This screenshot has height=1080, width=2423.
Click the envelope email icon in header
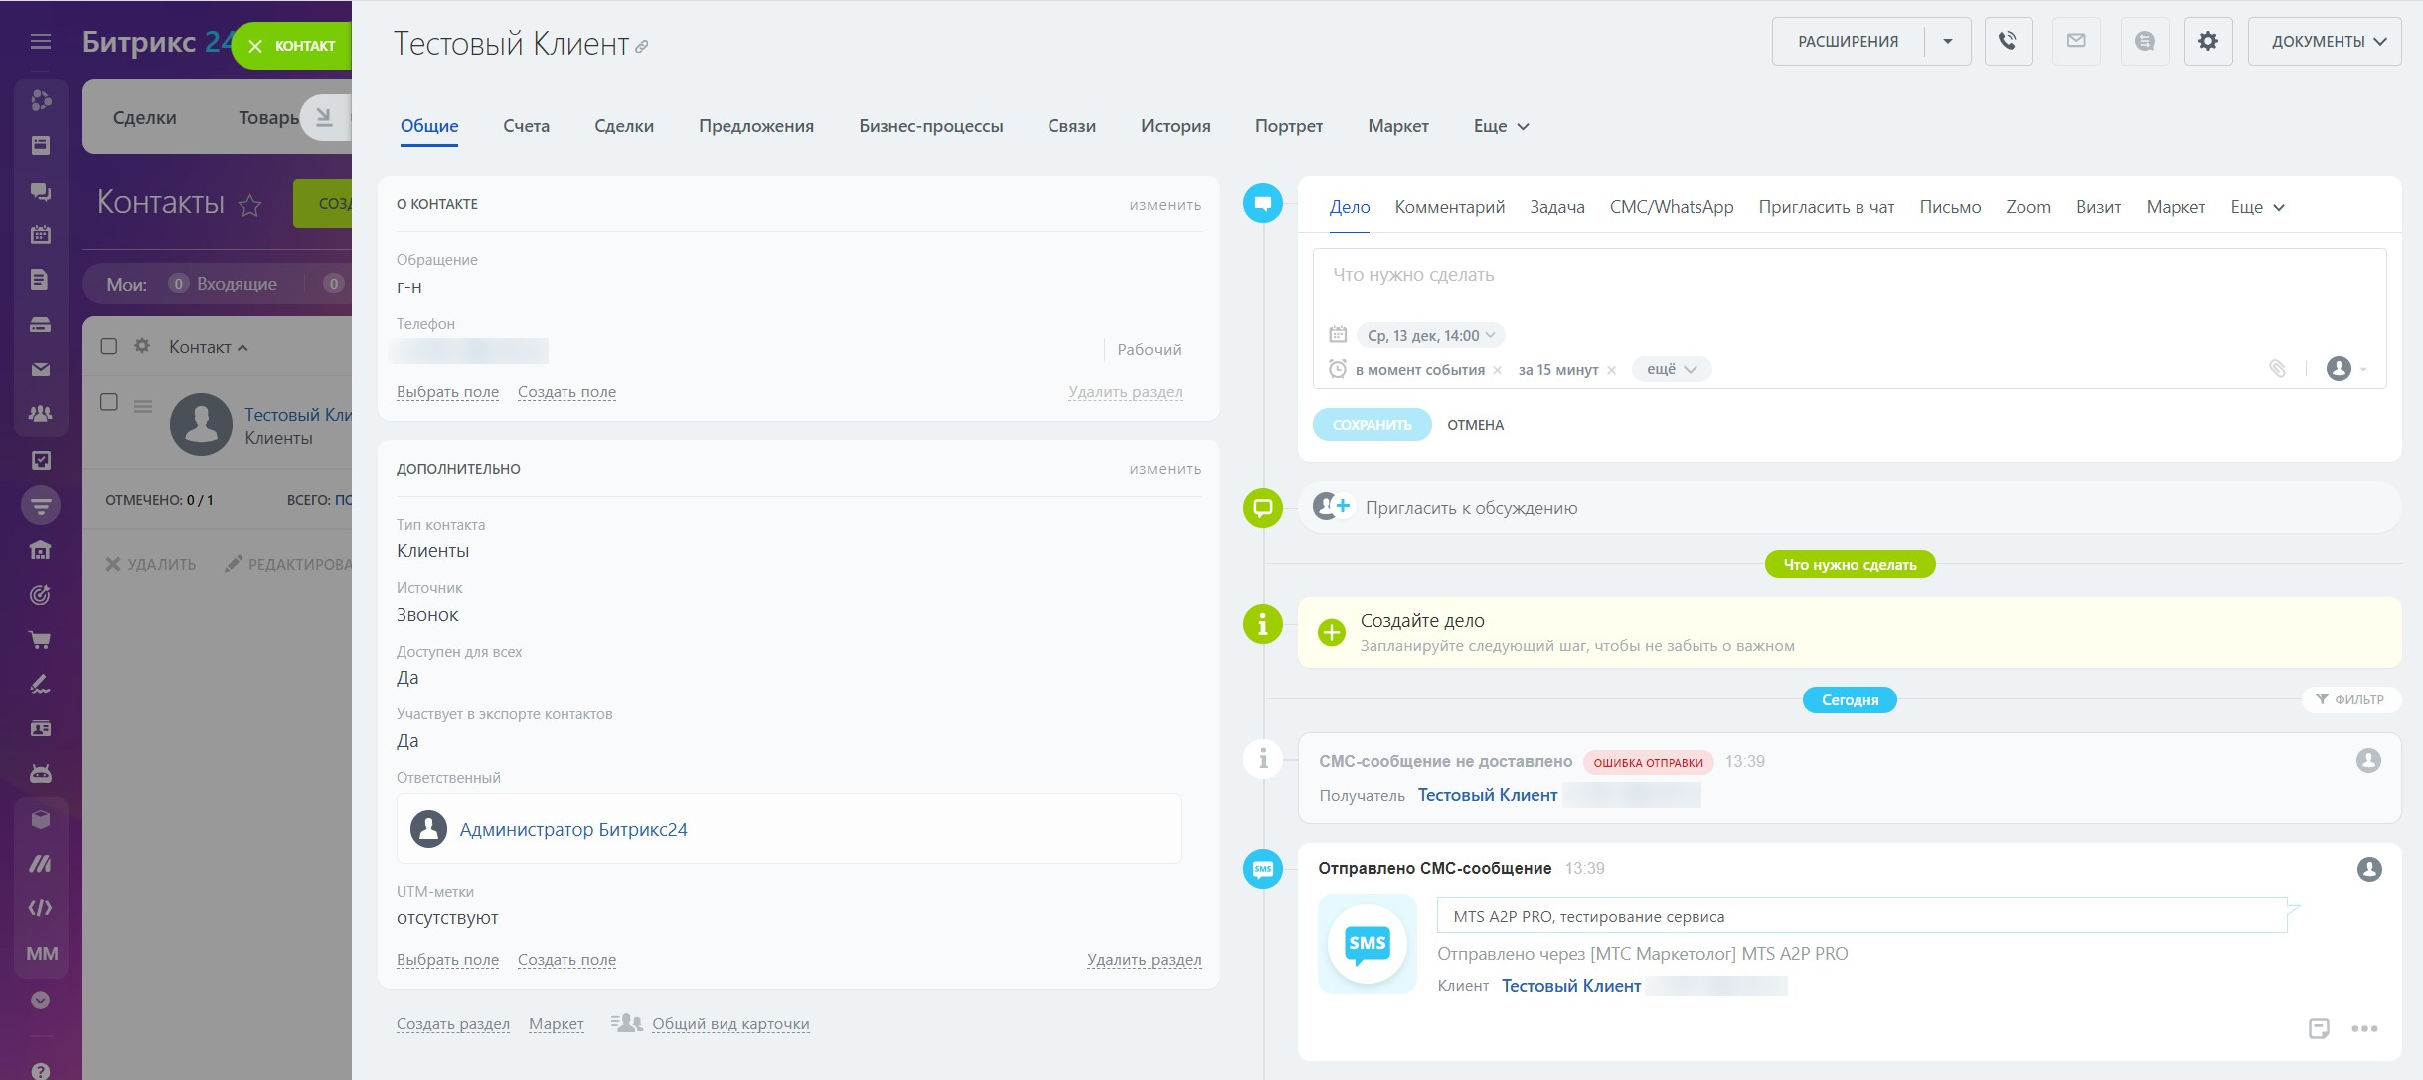coord(2076,41)
